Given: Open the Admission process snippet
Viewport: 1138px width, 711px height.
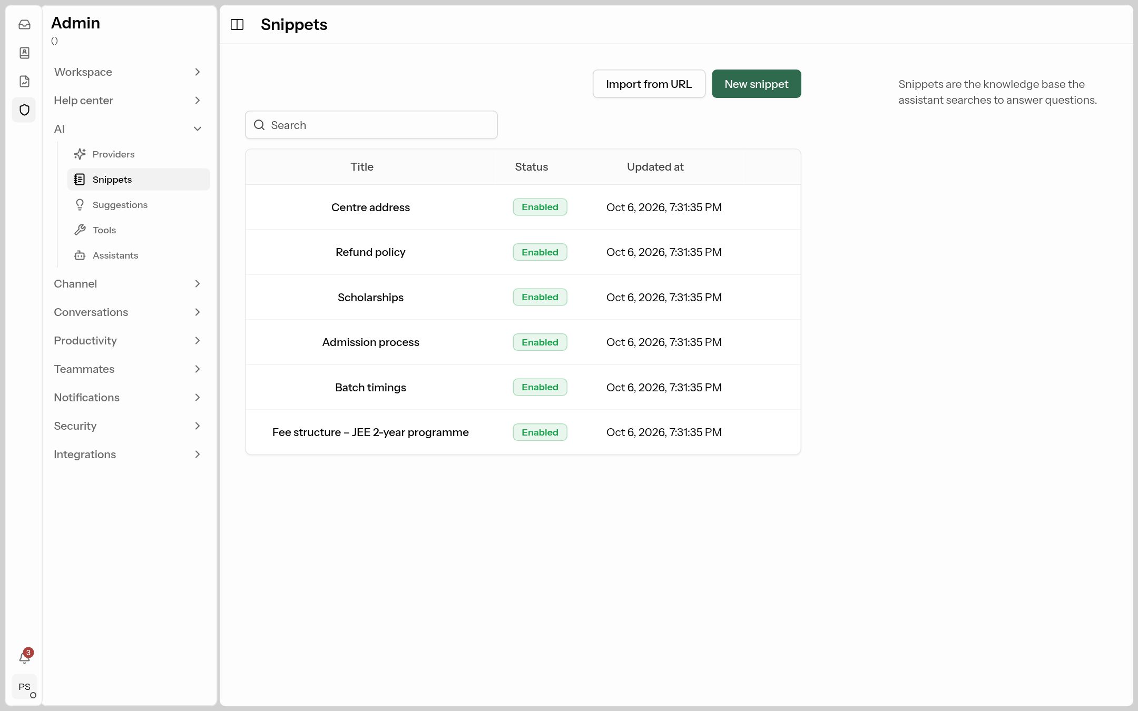Looking at the screenshot, I should [370, 342].
